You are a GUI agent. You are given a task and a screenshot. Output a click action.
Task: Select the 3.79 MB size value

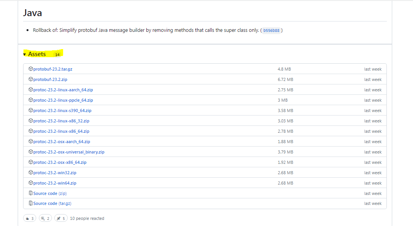coord(285,152)
